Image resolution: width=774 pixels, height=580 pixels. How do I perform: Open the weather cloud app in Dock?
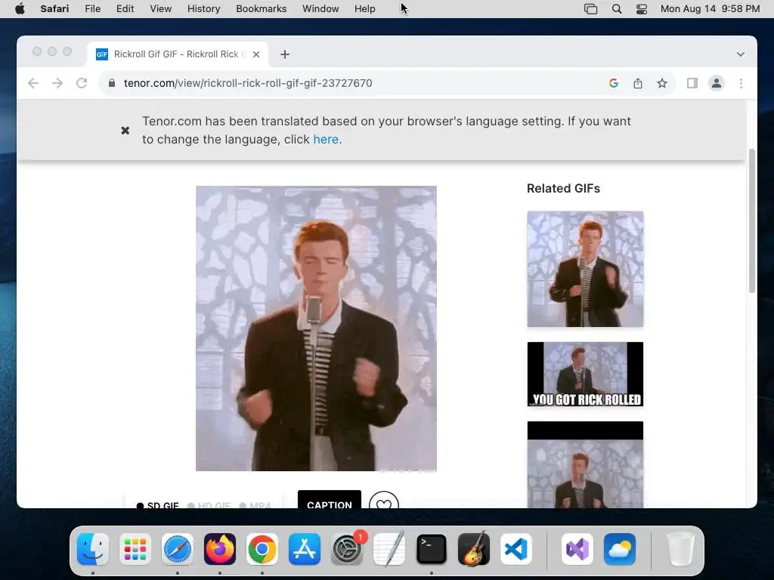point(620,549)
